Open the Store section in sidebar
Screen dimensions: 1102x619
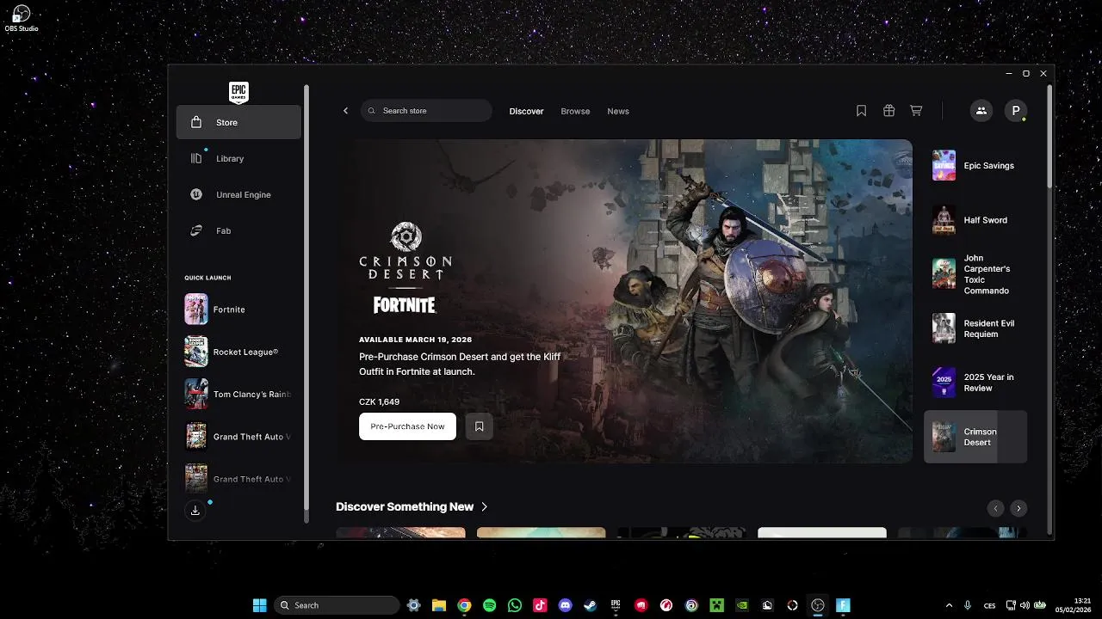tap(238, 122)
